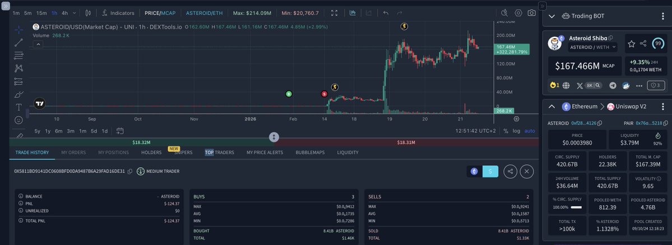This screenshot has height=245, width=672.
Task: View the DEXTscore 99 gauge
Action: point(659,44)
